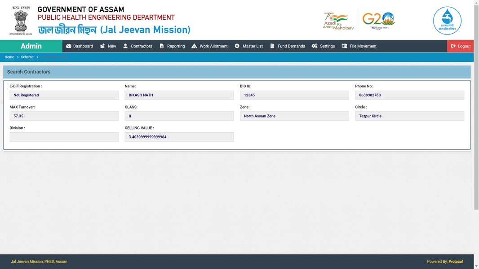Click the Logout arrow icon

point(453,46)
